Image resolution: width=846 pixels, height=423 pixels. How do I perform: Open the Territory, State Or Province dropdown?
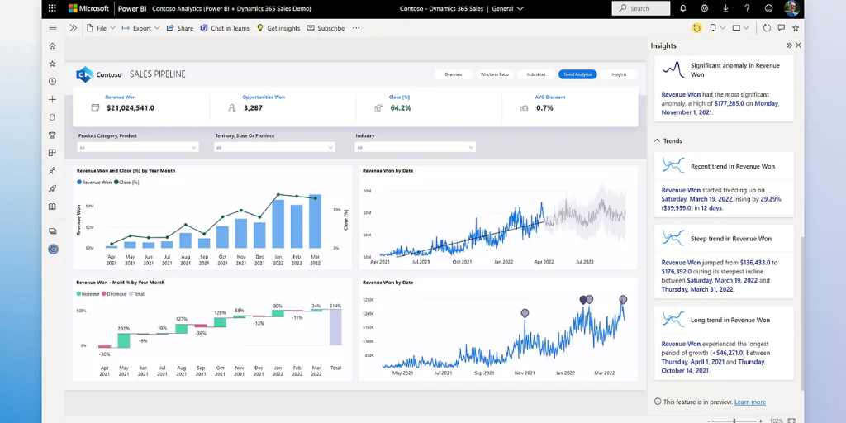[274, 147]
